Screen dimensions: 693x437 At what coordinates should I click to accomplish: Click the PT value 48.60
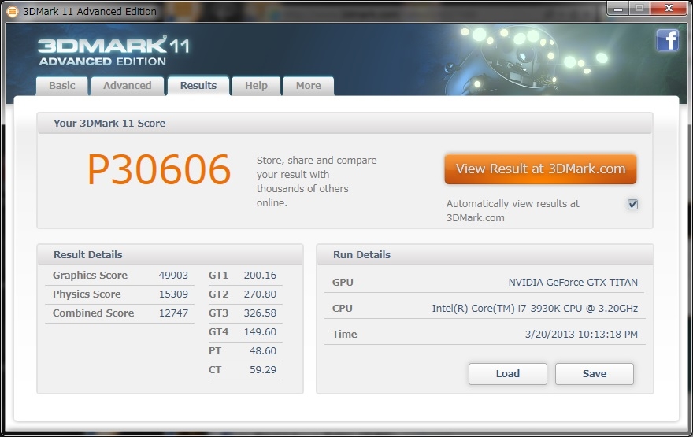[263, 351]
